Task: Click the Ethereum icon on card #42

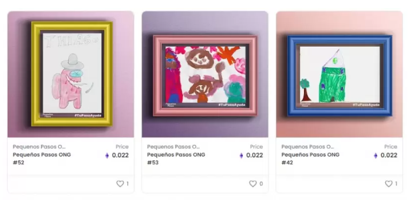Action: click(x=375, y=155)
